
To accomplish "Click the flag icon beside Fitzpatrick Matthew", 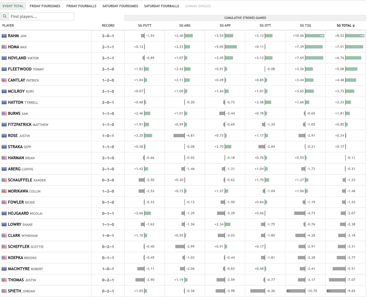I will [x=4, y=124].
